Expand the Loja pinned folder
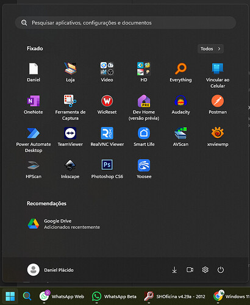This screenshot has width=250, height=305. 70,73
